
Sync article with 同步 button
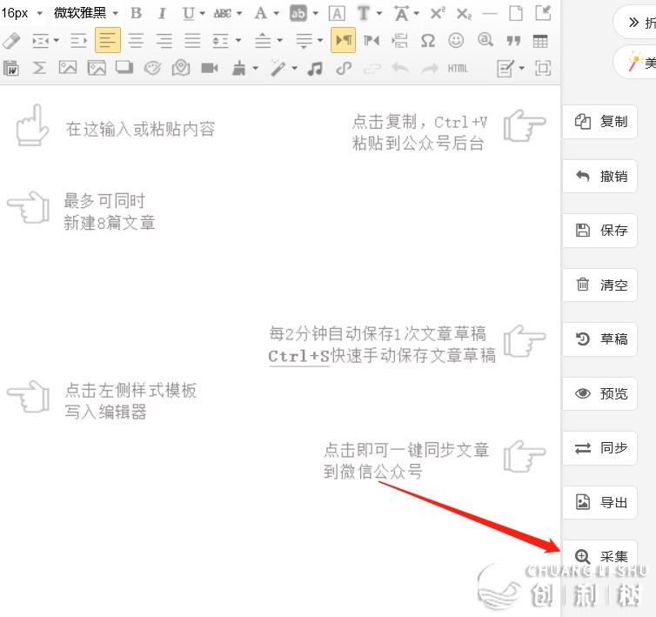600,448
